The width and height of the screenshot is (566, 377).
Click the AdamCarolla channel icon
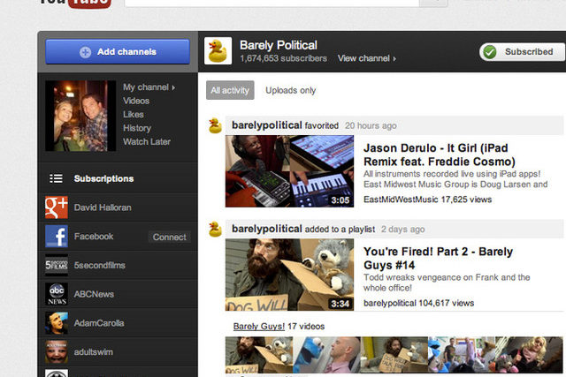(x=57, y=323)
